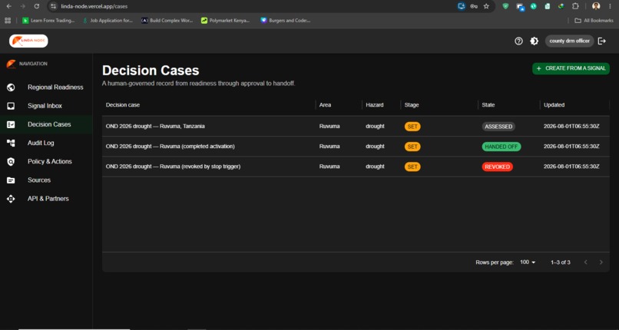Sort by Area column header

click(326, 105)
